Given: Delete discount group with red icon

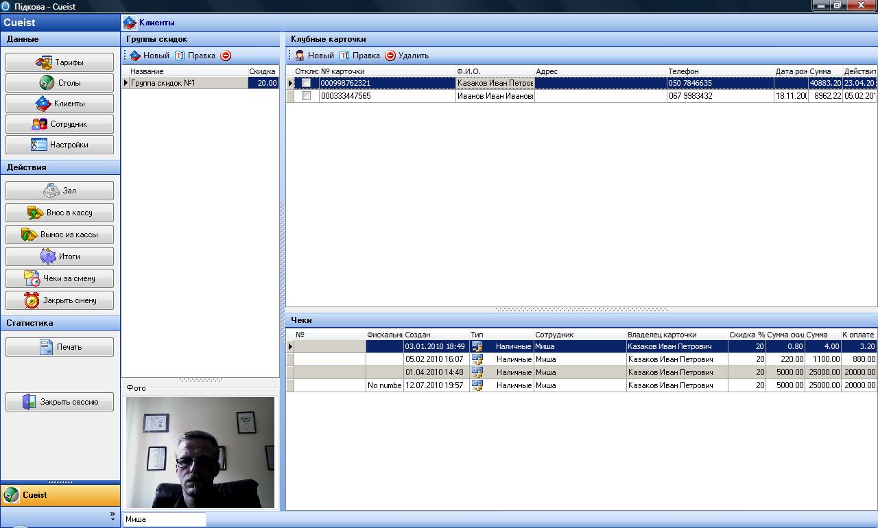Looking at the screenshot, I should pyautogui.click(x=226, y=56).
